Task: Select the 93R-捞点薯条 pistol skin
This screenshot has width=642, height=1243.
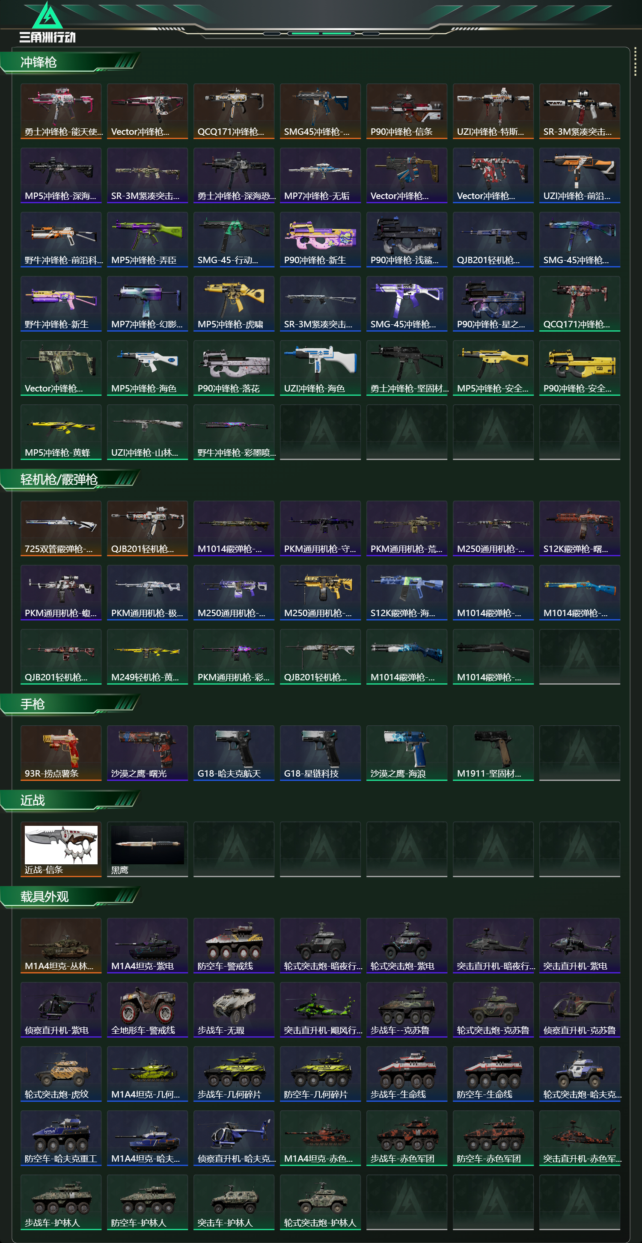Action: (x=61, y=753)
